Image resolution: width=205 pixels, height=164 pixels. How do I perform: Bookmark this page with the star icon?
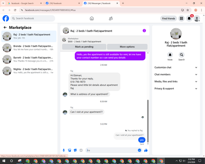click(x=188, y=10)
